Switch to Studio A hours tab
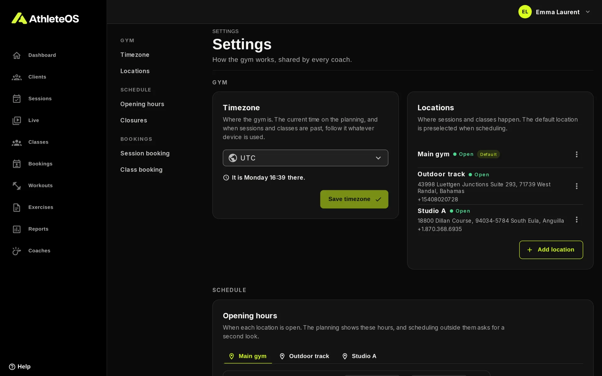This screenshot has height=376, width=602. [359, 356]
